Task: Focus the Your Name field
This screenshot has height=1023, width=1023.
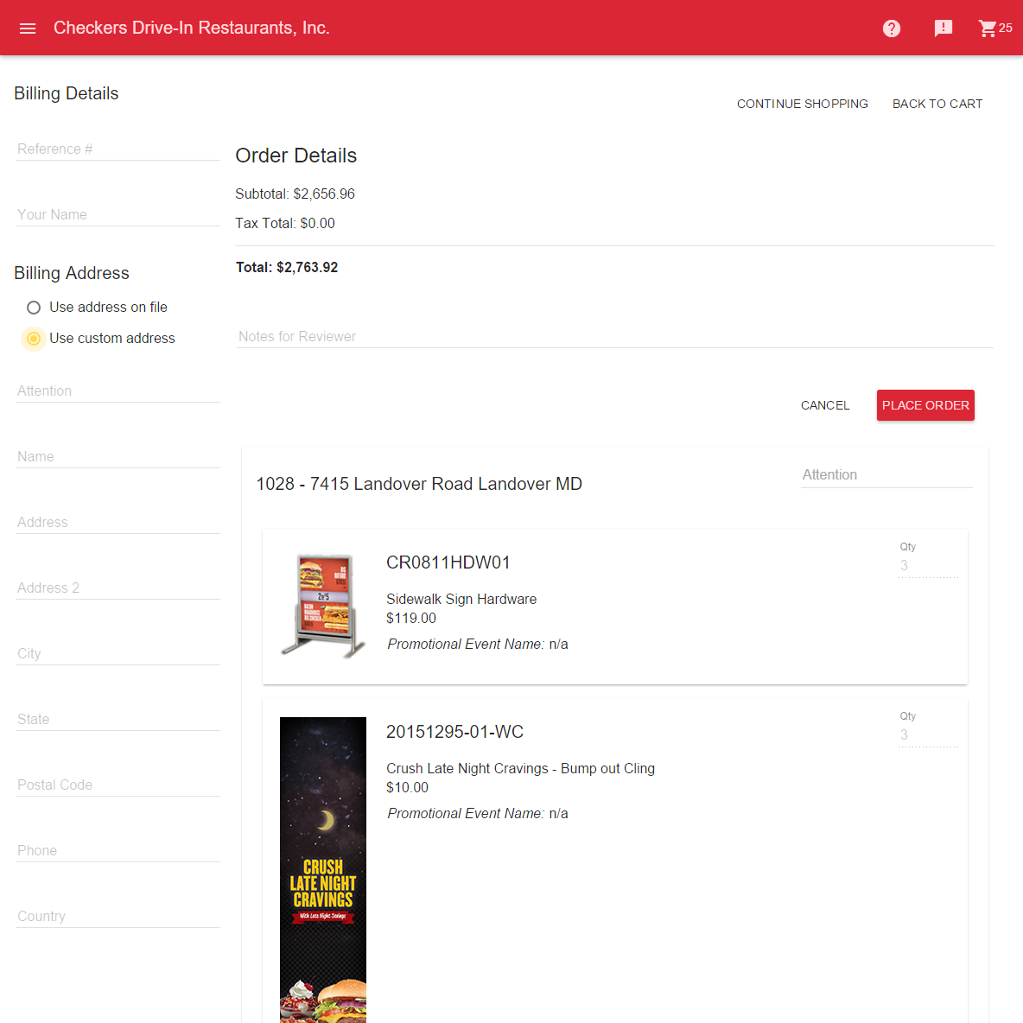Action: point(118,215)
